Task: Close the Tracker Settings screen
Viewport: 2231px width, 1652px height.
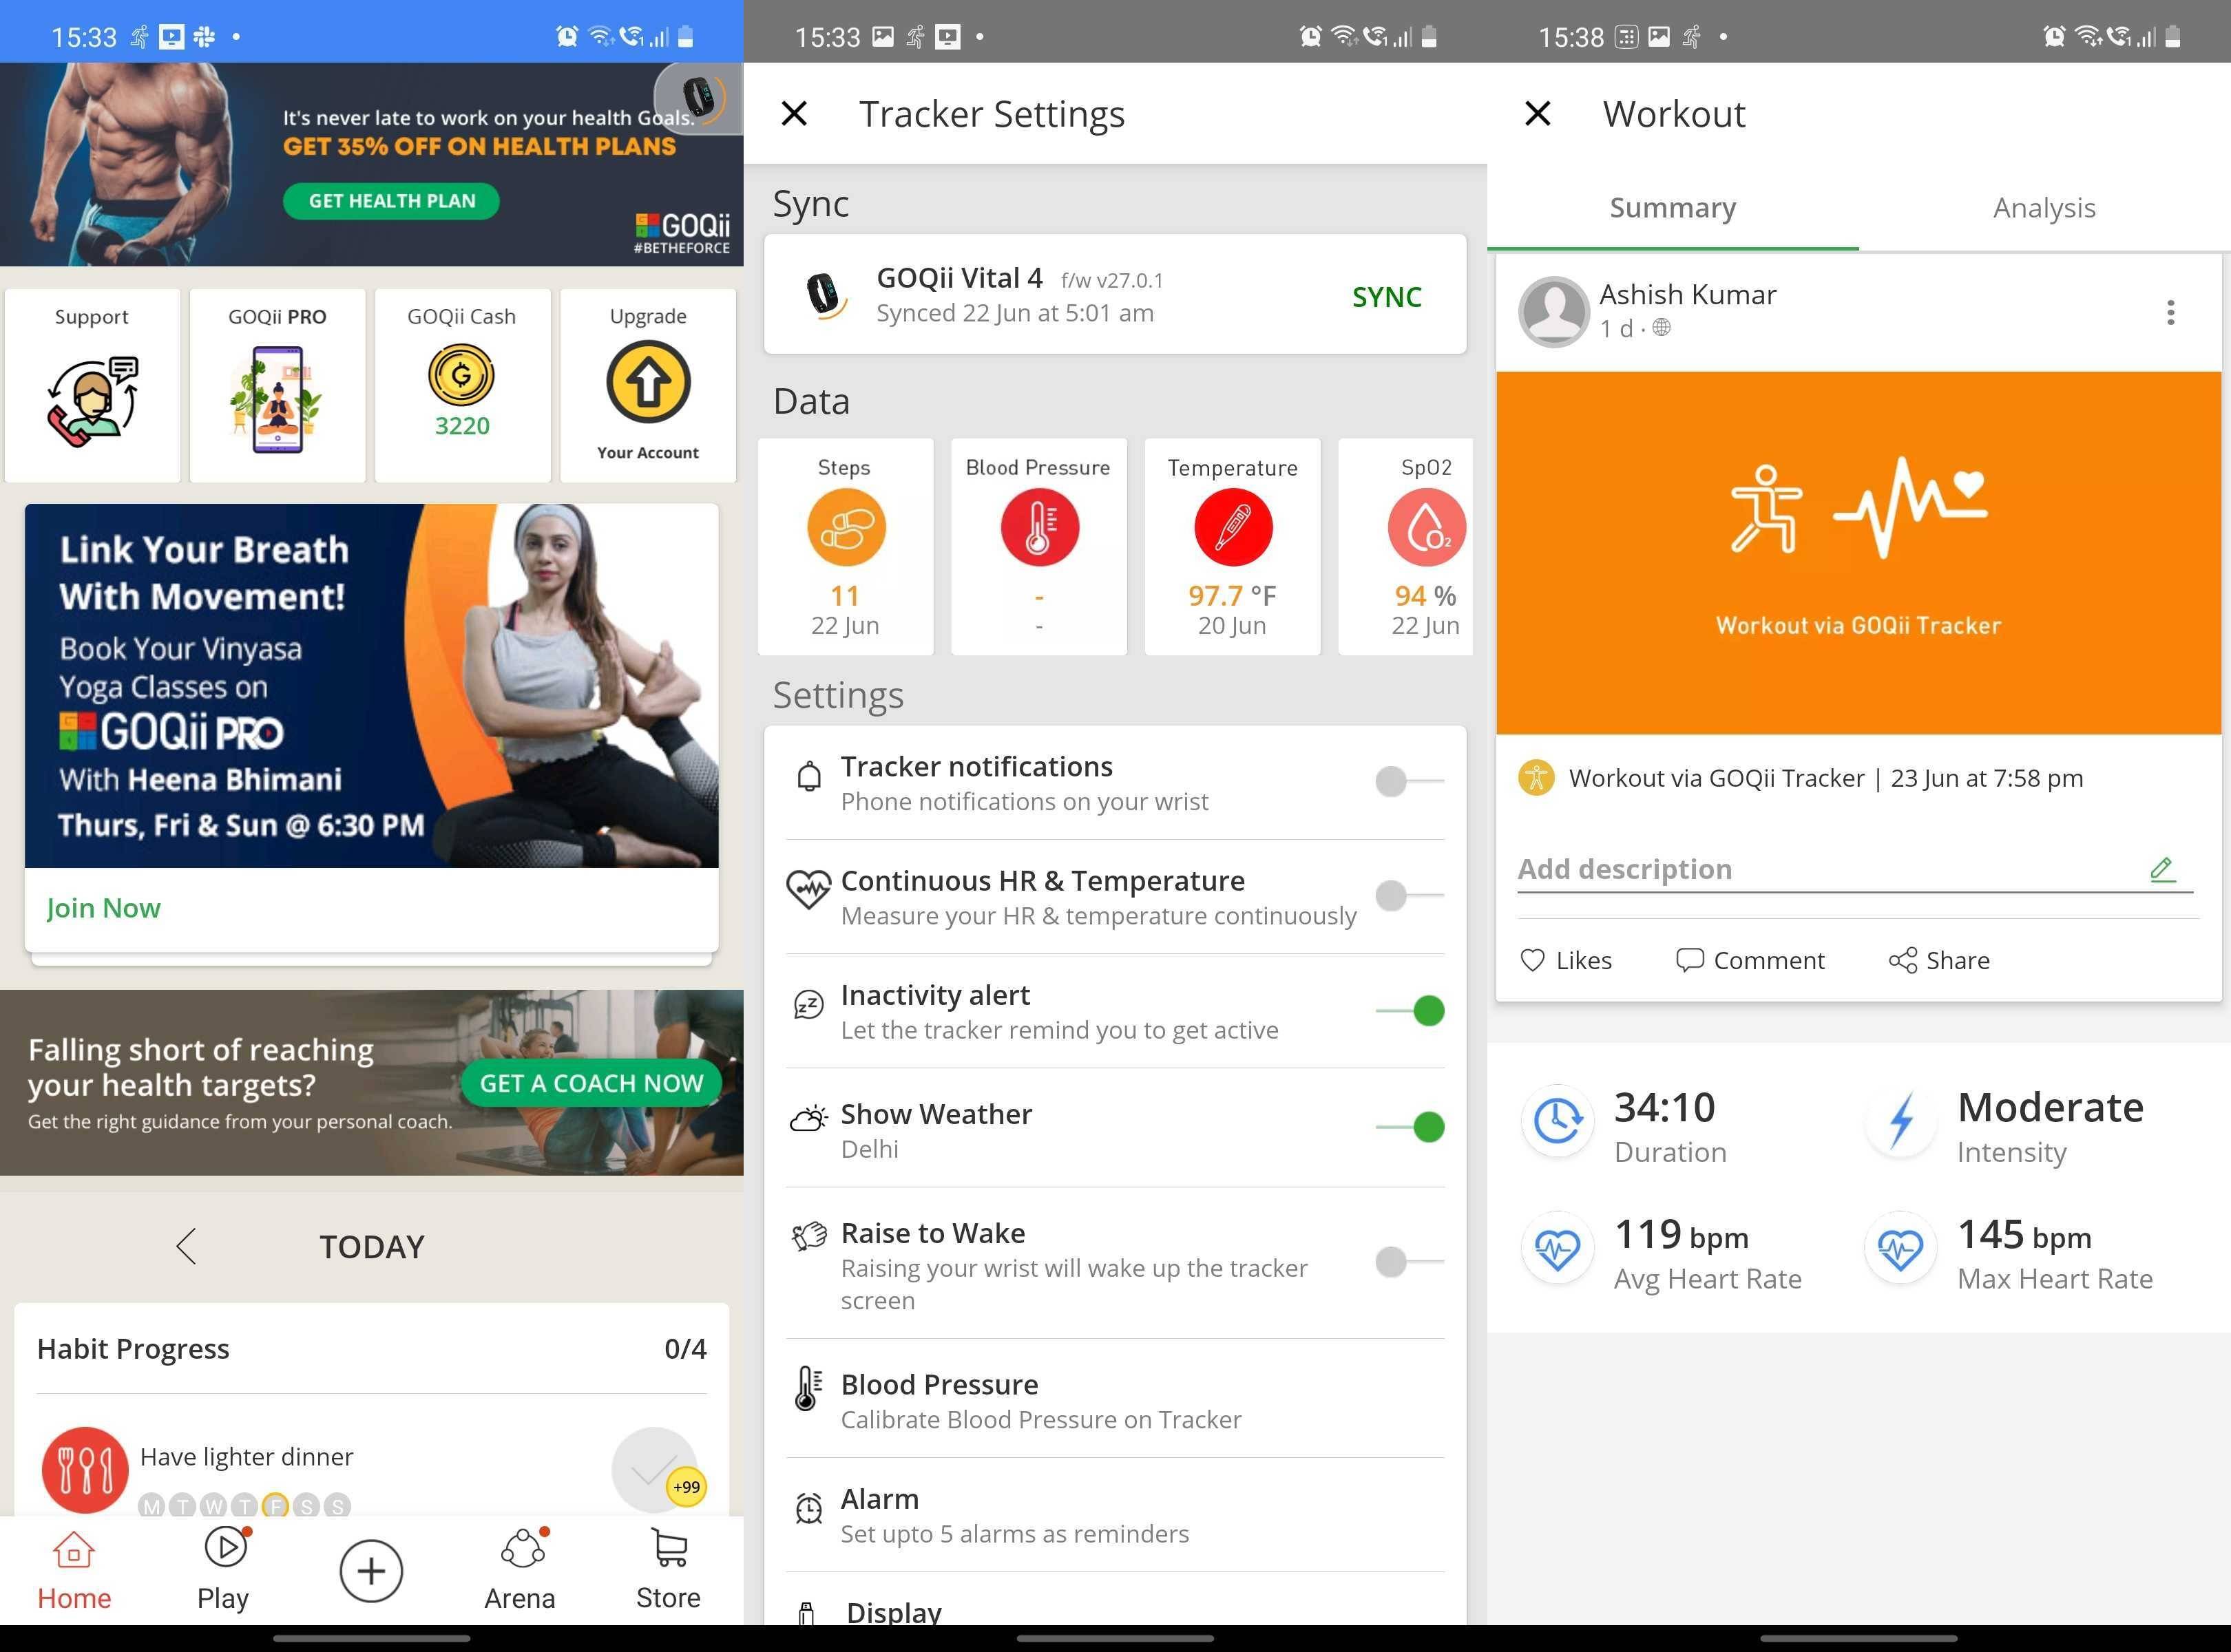Action: point(795,114)
